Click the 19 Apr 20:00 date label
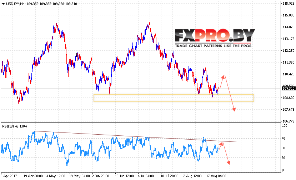Image resolution: width=296 pixels, height=180 pixels. (33, 176)
